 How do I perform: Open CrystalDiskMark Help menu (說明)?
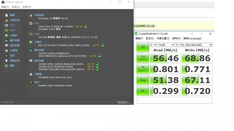click(x=176, y=38)
